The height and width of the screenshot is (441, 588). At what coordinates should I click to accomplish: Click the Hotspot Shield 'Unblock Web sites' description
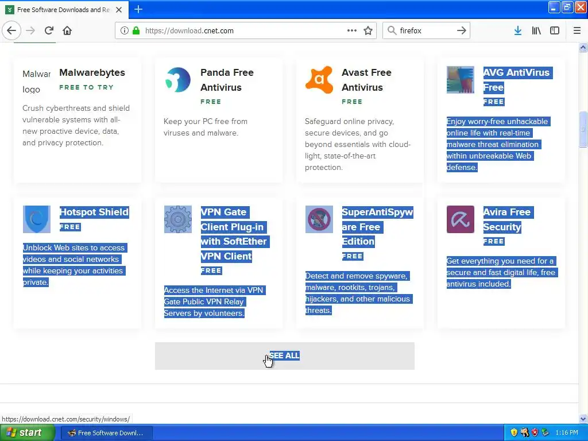[74, 265]
